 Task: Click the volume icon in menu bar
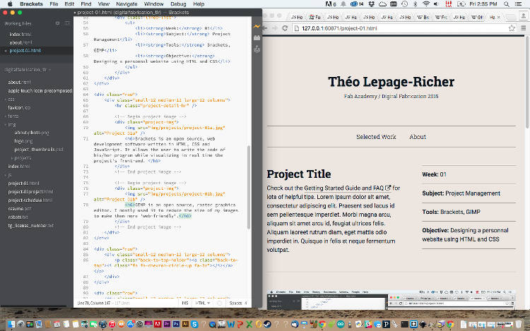pyautogui.click(x=437, y=4)
